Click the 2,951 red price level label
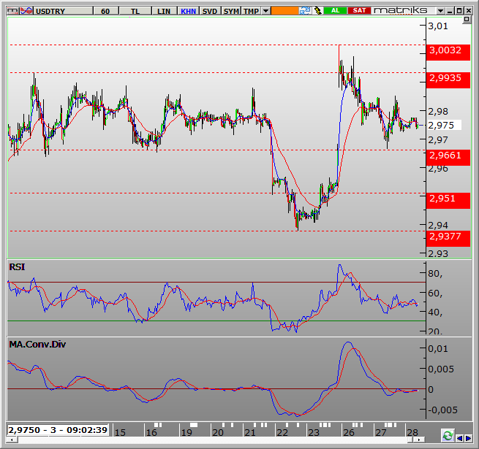Screen dimensions: 479x449 (x=448, y=200)
